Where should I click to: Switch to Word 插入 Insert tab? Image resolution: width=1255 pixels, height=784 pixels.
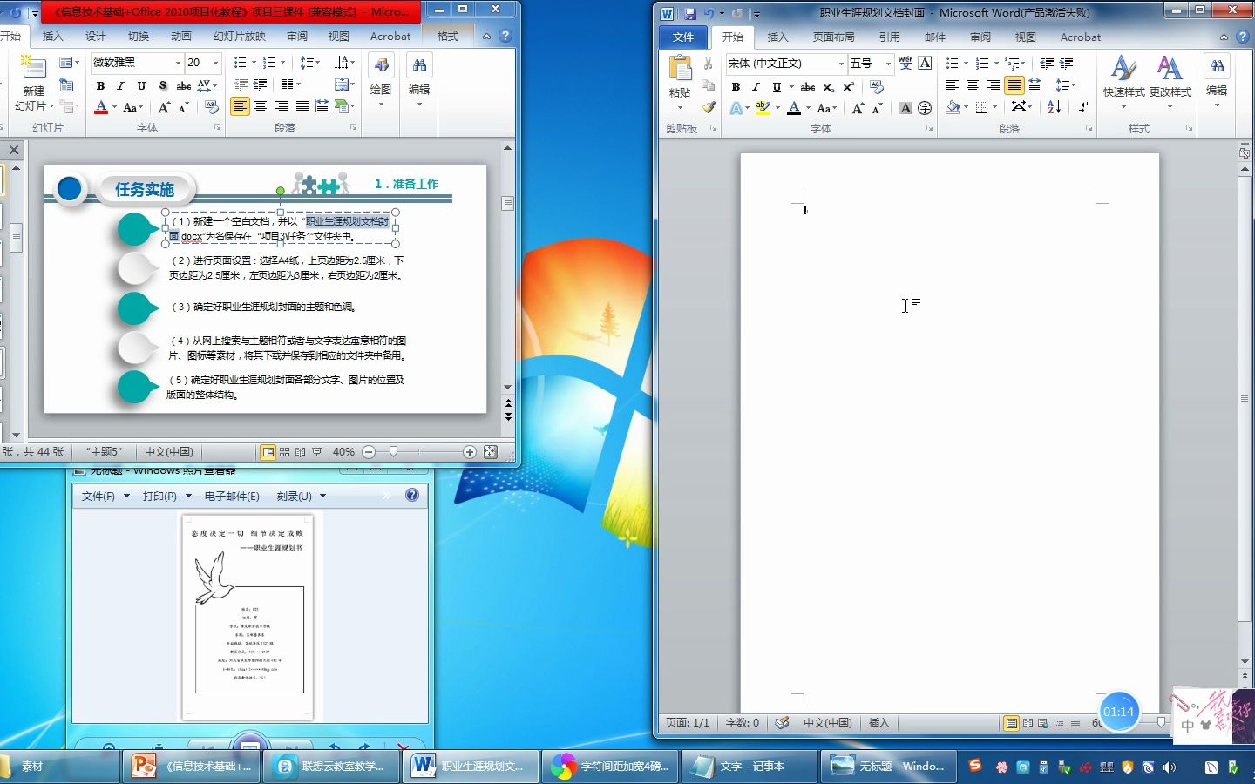(777, 37)
